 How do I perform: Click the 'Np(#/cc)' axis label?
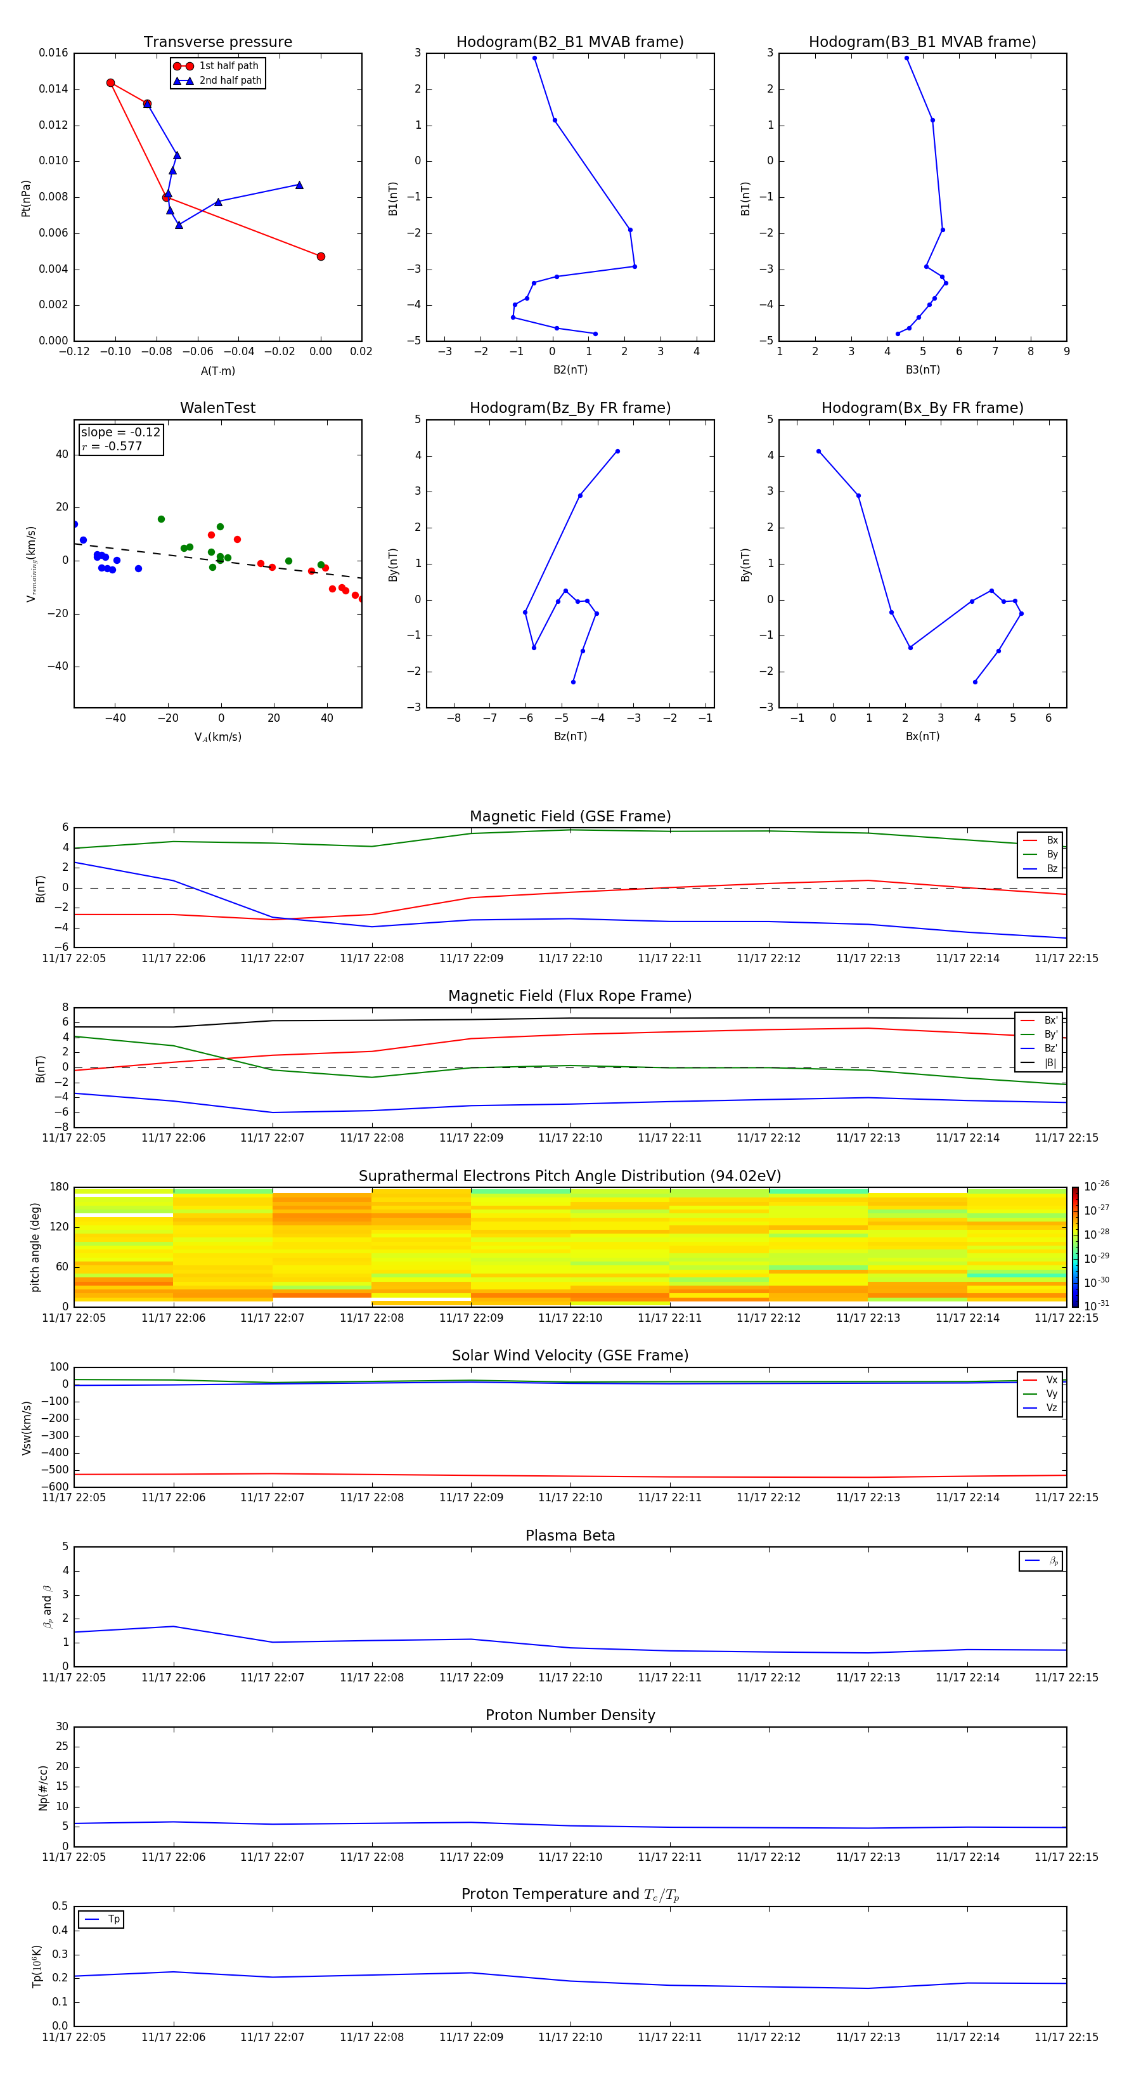(43, 1787)
